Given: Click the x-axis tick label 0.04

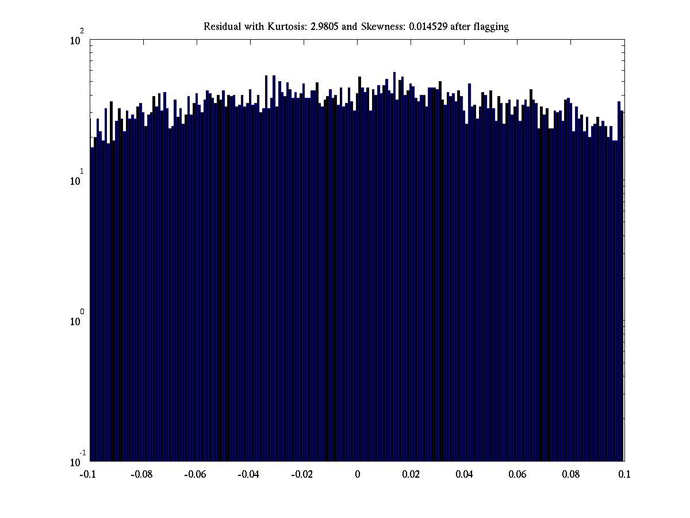Looking at the screenshot, I should tap(465, 475).
